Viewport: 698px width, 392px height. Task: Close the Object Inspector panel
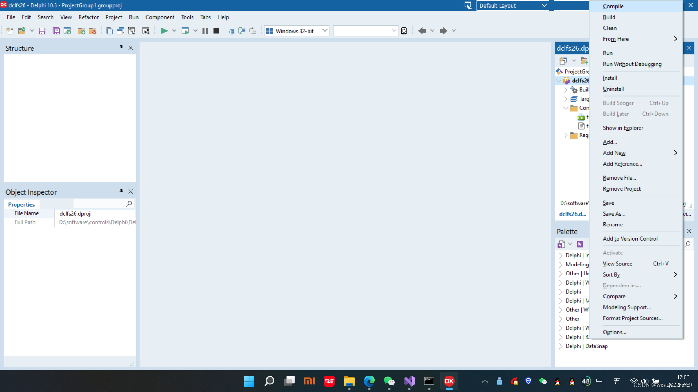click(131, 192)
